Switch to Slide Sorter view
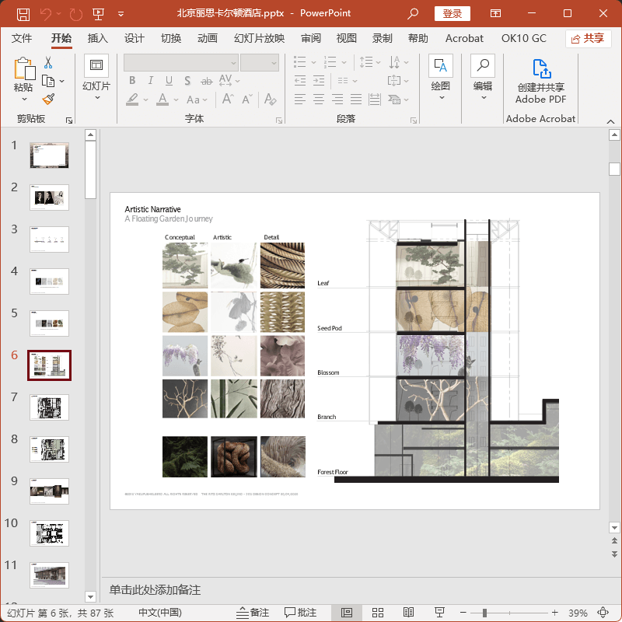Image resolution: width=622 pixels, height=622 pixels. click(x=378, y=613)
